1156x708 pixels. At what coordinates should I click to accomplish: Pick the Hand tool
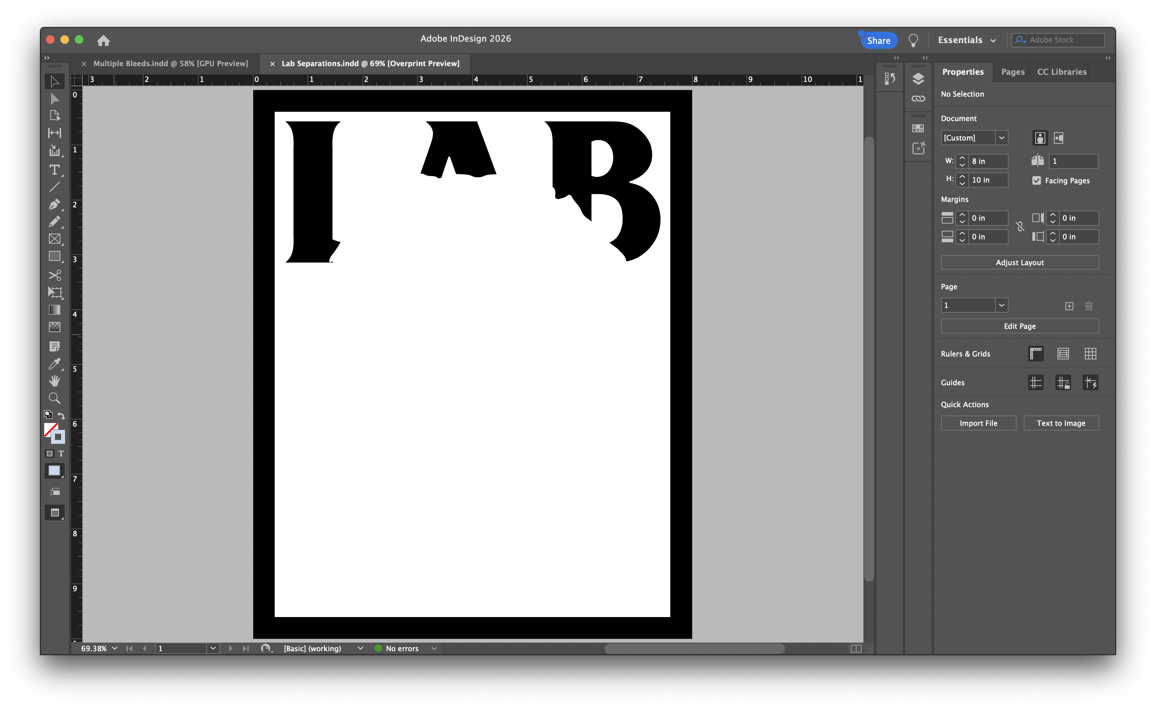point(54,381)
